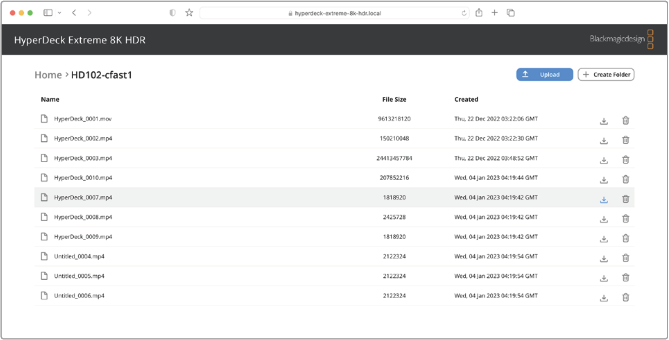Delete HyperDeck_0009.mp4 using its trash icon
669x340 pixels.
click(x=626, y=238)
